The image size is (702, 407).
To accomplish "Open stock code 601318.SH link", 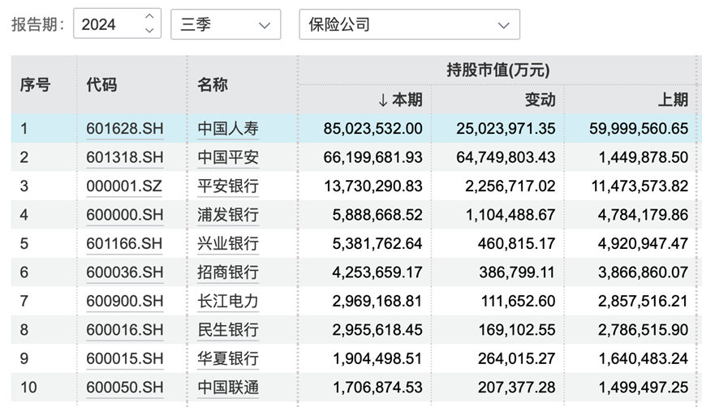I will [x=124, y=156].
